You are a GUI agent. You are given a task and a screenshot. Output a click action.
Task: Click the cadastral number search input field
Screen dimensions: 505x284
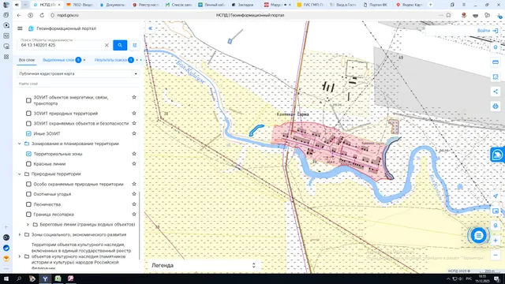[x=62, y=45]
